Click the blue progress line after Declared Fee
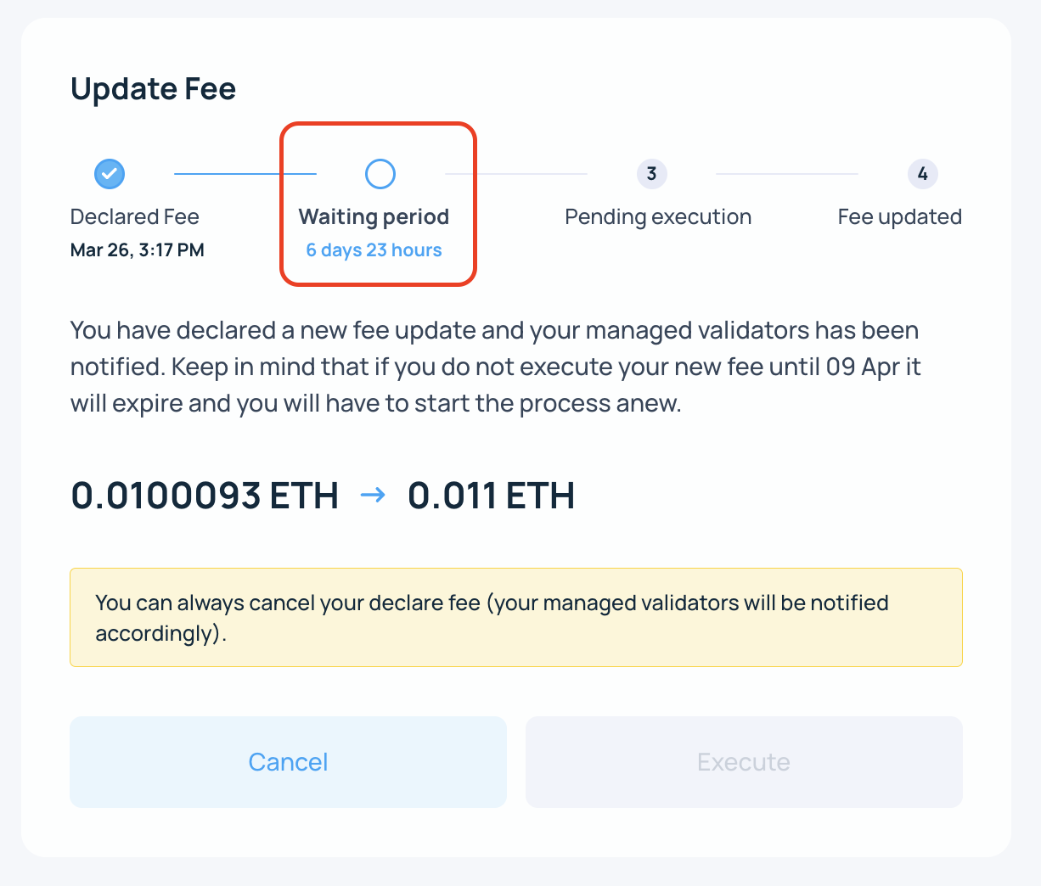 (x=245, y=174)
